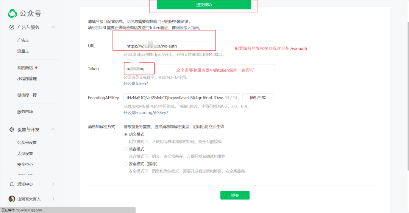
Task: Select 安全模式（推荐）radio button
Action: pyautogui.click(x=125, y=164)
